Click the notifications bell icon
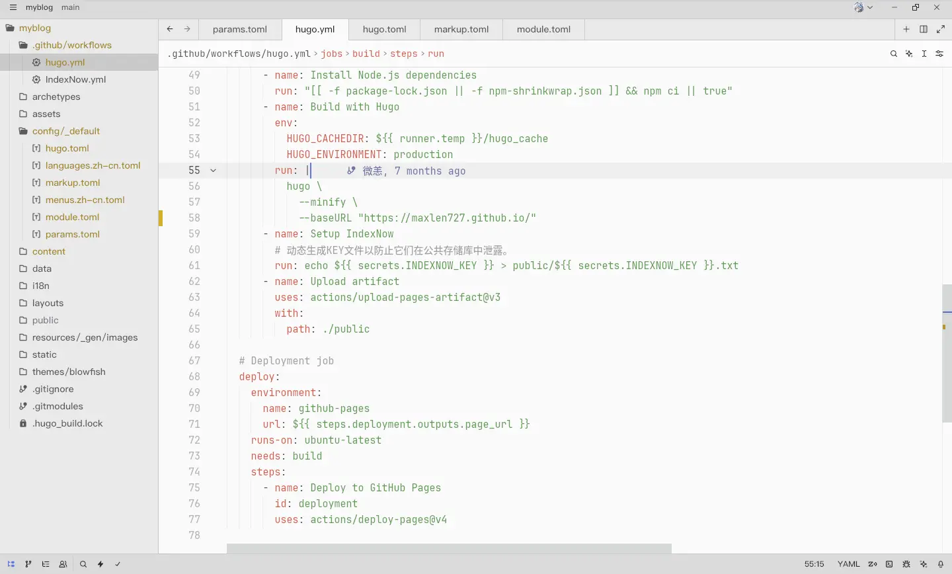The image size is (952, 574). coord(941,564)
